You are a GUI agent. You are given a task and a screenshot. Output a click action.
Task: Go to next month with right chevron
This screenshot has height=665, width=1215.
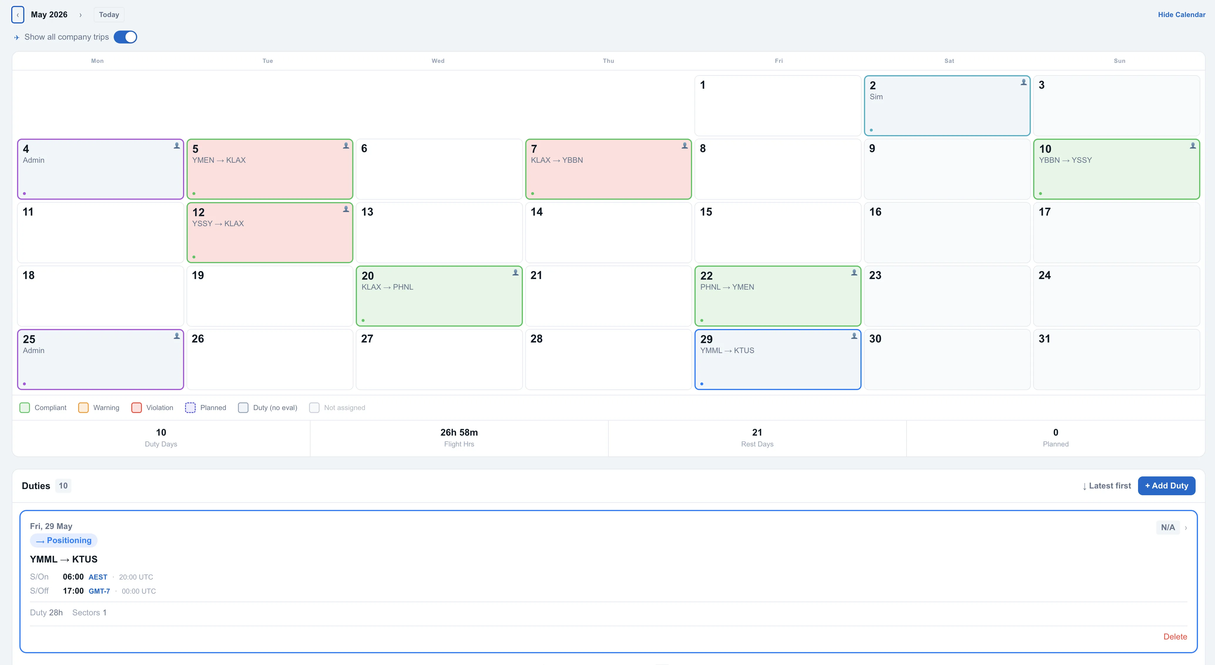81,15
